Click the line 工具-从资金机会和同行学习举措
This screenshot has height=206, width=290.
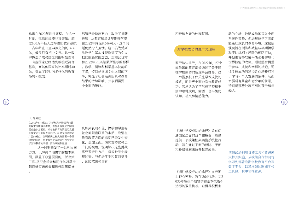[x=52, y=162]
